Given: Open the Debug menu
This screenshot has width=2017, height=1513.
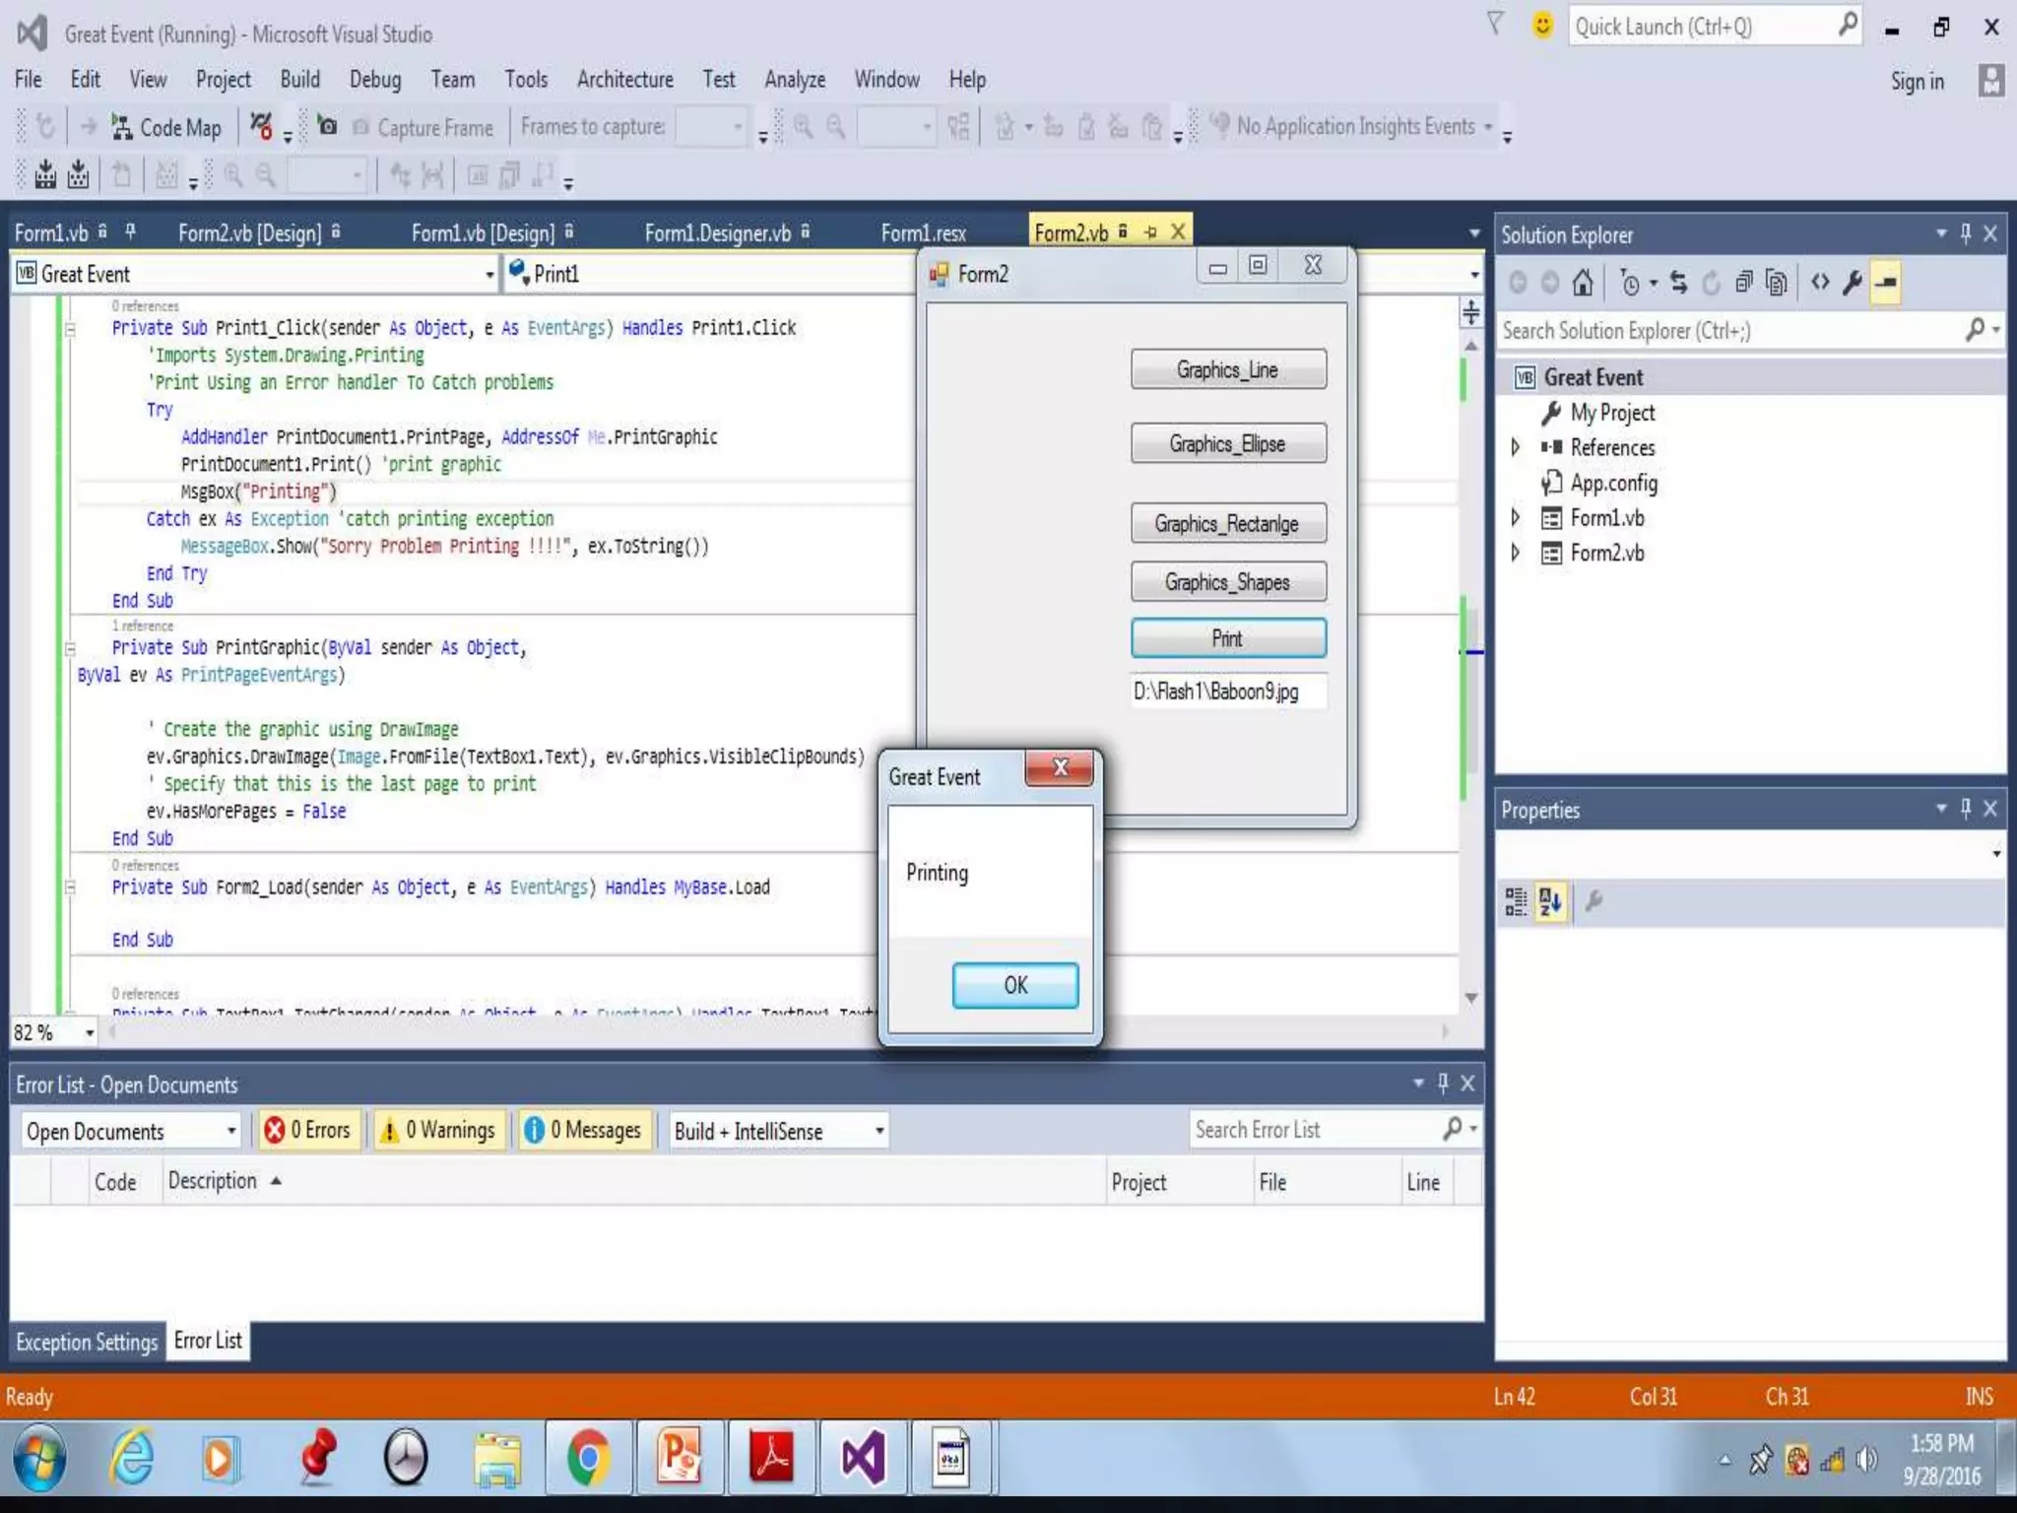Looking at the screenshot, I should tap(374, 80).
